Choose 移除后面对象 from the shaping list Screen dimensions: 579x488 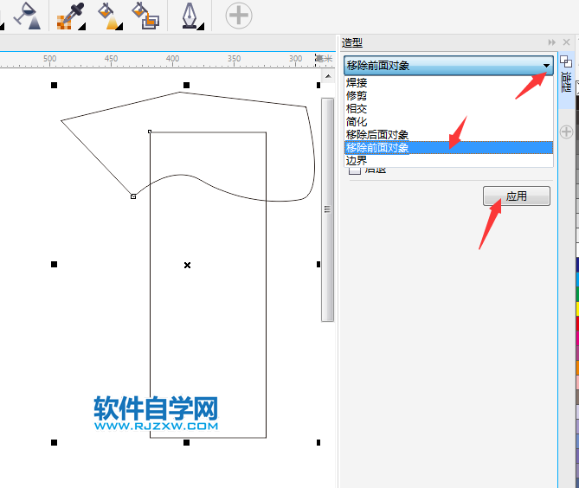pyautogui.click(x=448, y=134)
